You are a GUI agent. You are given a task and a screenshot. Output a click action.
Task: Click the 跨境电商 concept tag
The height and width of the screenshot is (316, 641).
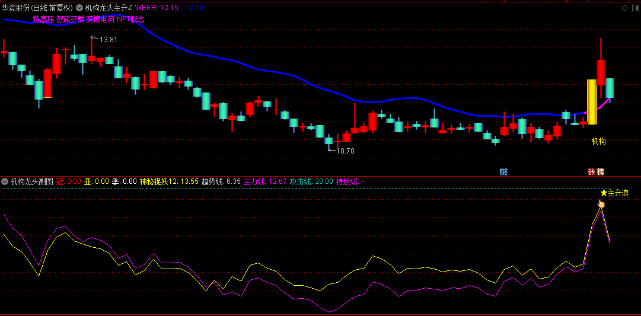pyautogui.click(x=100, y=19)
